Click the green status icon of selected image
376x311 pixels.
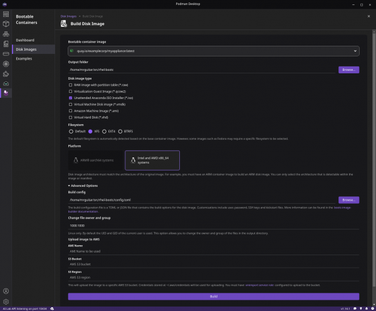tap(71, 51)
